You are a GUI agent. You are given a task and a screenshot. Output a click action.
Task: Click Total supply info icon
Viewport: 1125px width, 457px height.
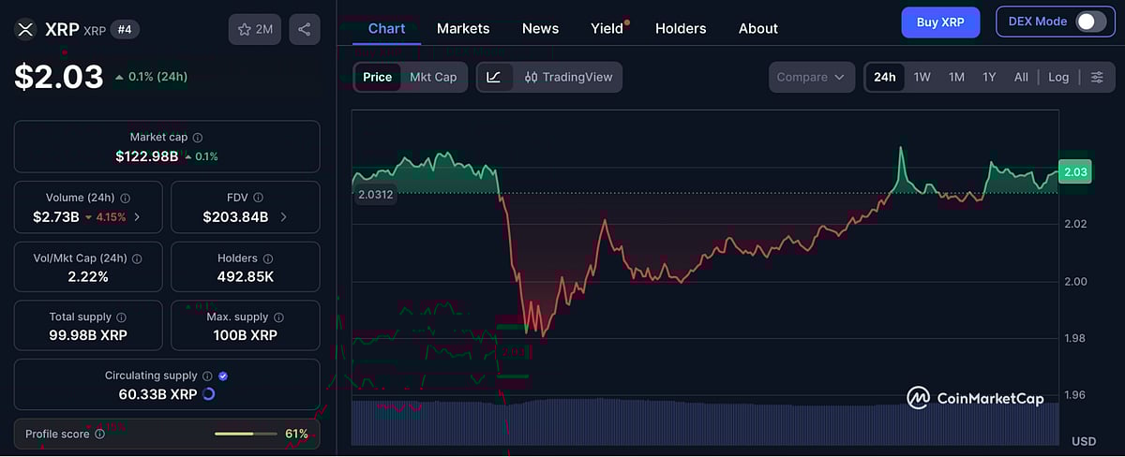(x=121, y=317)
